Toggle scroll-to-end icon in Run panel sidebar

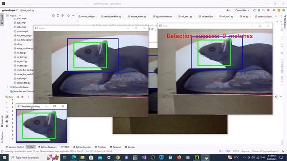pyautogui.click(x=7, y=117)
